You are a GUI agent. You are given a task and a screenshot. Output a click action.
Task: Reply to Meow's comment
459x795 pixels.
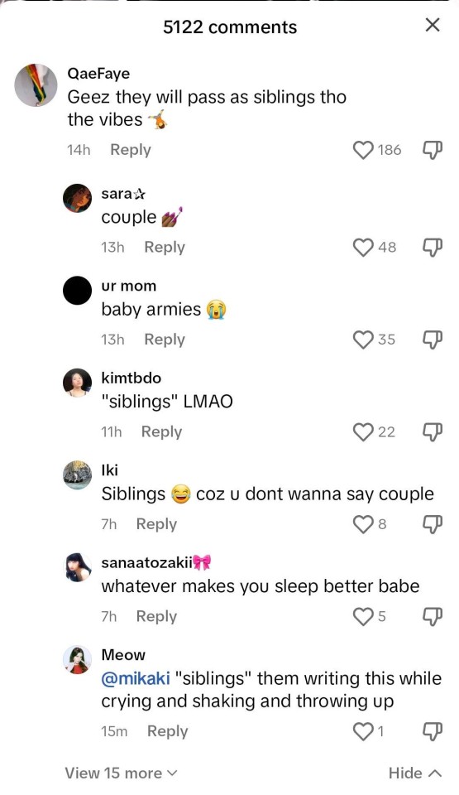click(167, 731)
